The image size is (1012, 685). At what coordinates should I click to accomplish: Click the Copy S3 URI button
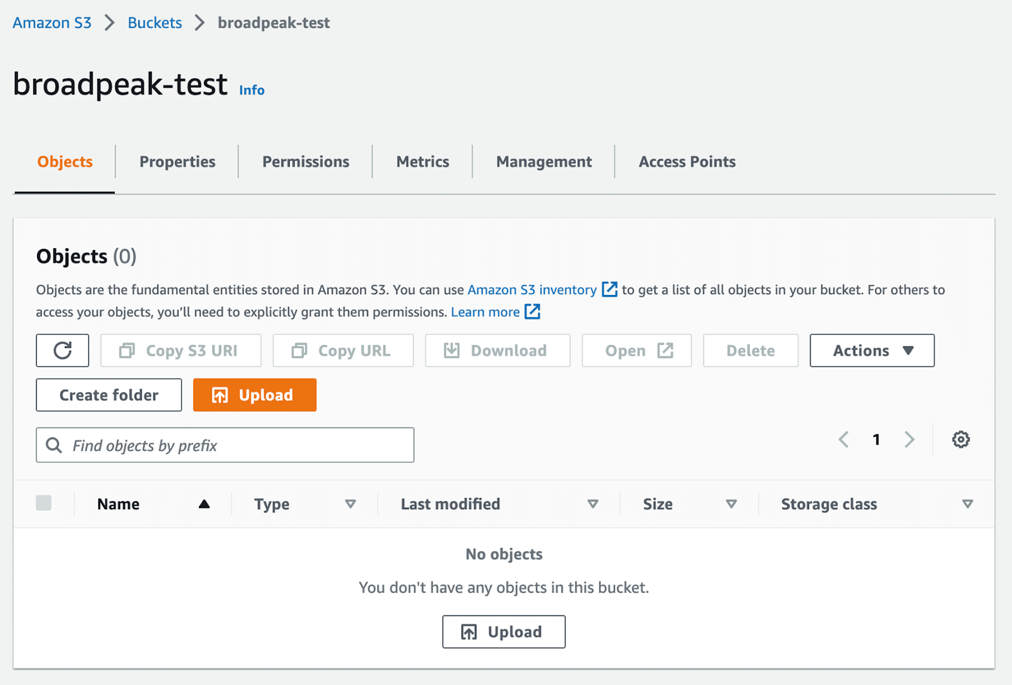pyautogui.click(x=180, y=351)
